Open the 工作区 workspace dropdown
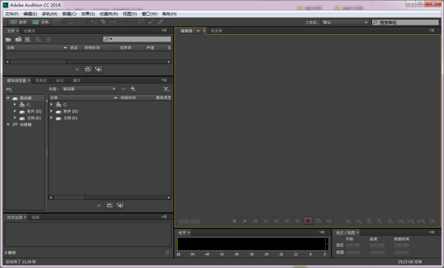The height and width of the screenshot is (268, 444). coord(345,22)
